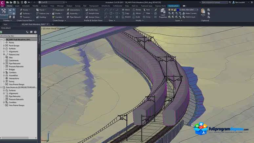The height and width of the screenshot is (143, 254).
Task: Click the Mirror modify tool
Action: coord(137,13)
